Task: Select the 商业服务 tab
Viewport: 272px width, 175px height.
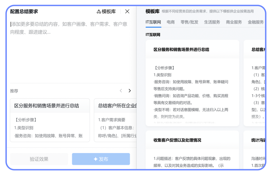Action: [x=234, y=22]
